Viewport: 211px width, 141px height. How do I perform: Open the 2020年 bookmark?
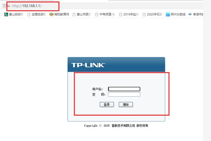(153, 14)
